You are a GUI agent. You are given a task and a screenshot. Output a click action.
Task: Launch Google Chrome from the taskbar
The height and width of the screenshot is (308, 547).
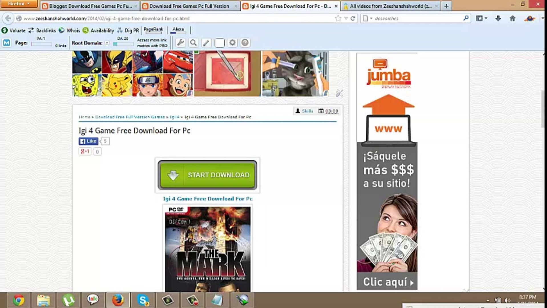coord(19,300)
